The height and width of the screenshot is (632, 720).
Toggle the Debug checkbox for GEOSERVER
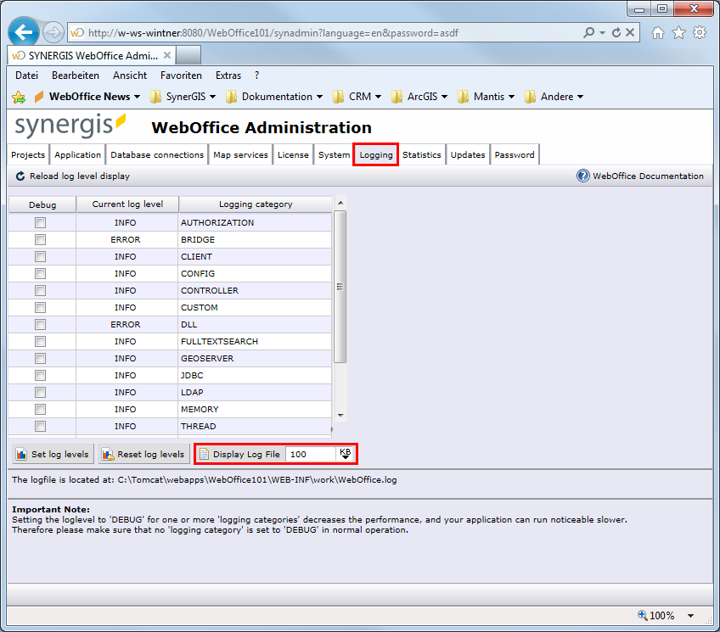[x=40, y=358]
